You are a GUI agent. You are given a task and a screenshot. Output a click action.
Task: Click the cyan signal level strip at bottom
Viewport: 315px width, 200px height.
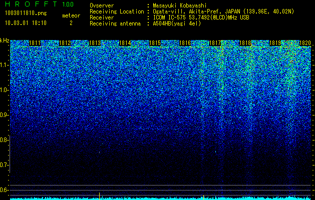[161, 198]
